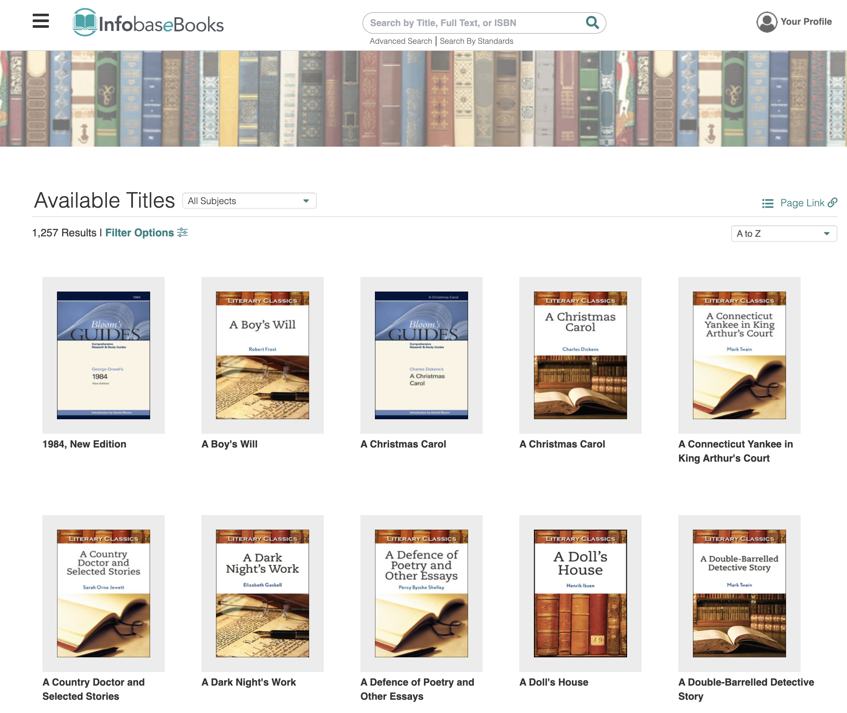The image size is (847, 713).
Task: Click the magnifying glass search icon
Action: pos(592,22)
